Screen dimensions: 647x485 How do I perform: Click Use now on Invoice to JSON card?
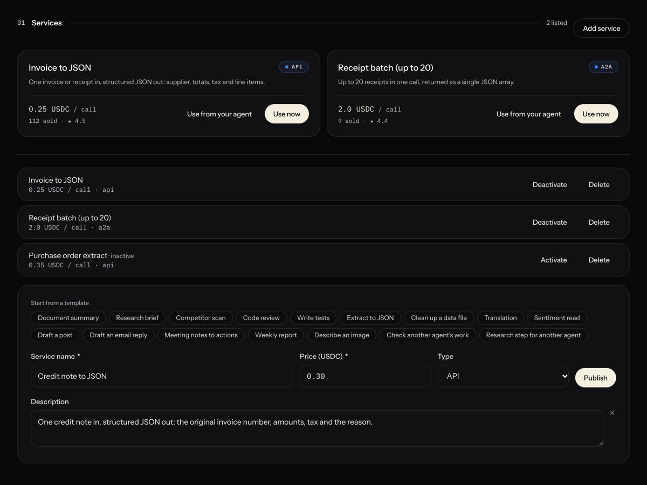[286, 114]
